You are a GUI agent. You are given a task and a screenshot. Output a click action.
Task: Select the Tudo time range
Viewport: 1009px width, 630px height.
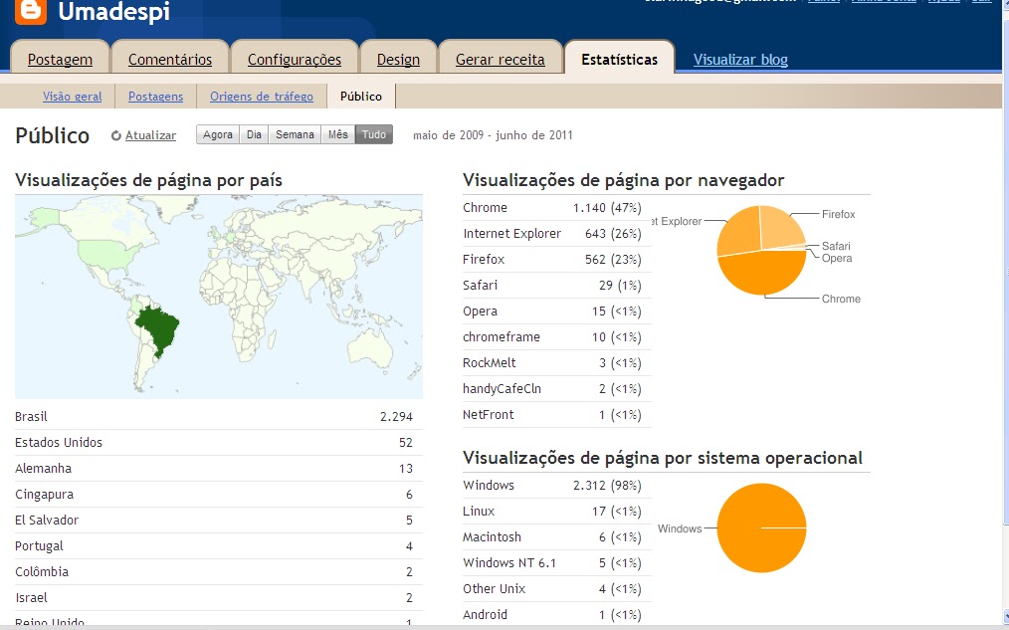coord(374,134)
